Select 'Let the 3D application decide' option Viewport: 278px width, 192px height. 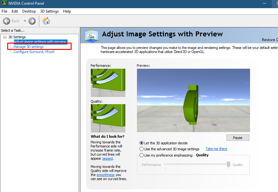[141, 143]
